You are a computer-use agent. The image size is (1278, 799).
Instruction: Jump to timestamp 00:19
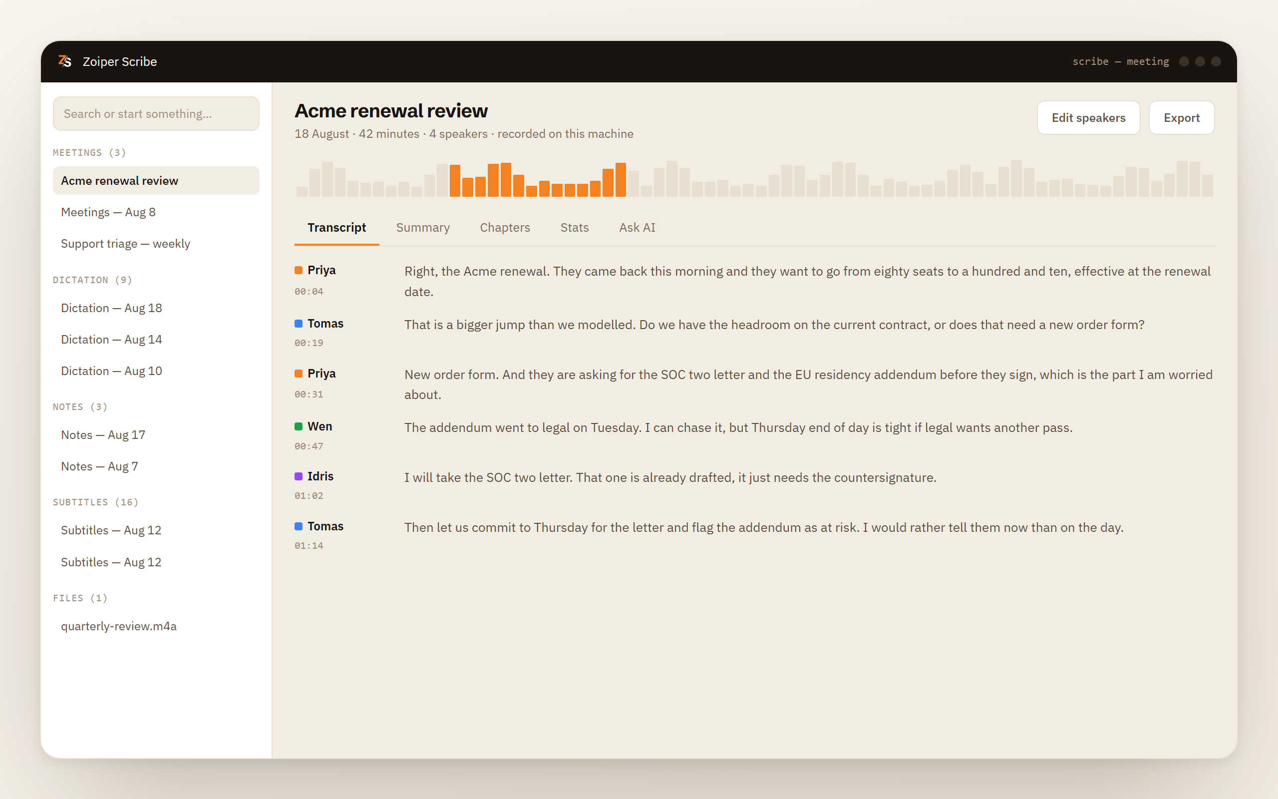309,343
